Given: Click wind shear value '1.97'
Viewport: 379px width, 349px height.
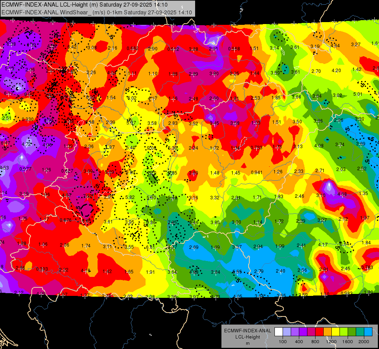Looking at the screenshot, I should click(x=365, y=218).
